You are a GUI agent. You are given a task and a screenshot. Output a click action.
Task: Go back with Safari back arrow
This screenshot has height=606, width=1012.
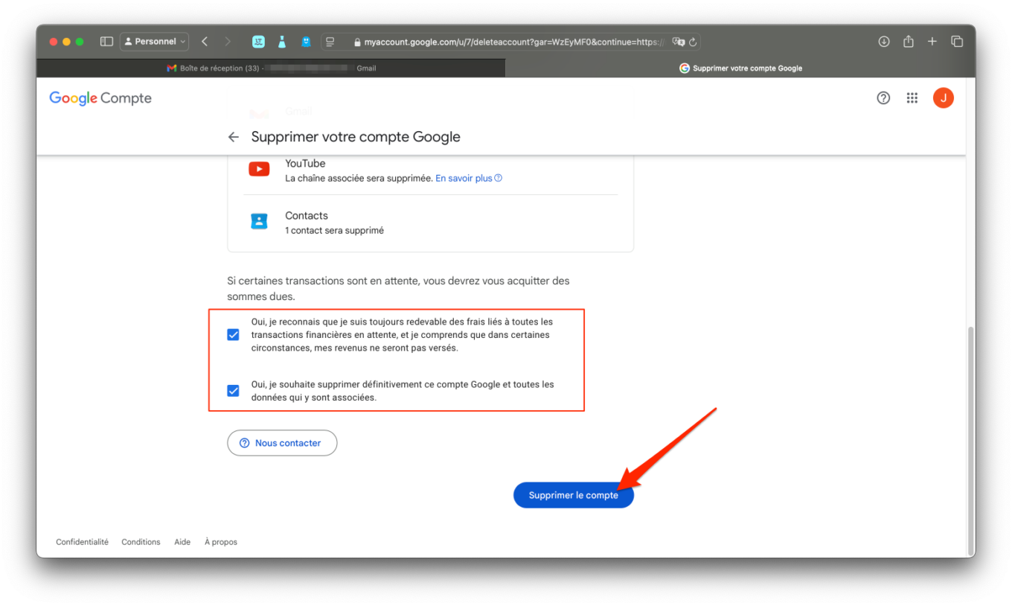pyautogui.click(x=205, y=42)
